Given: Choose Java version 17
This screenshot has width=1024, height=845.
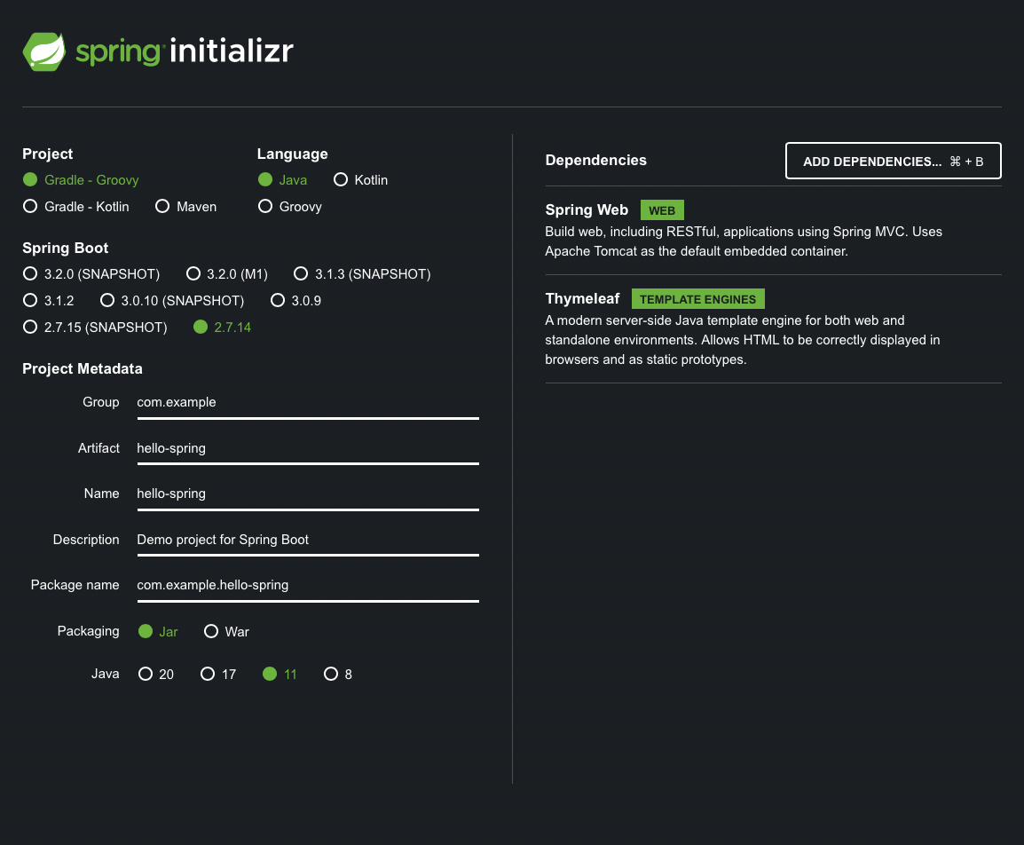Looking at the screenshot, I should [218, 674].
